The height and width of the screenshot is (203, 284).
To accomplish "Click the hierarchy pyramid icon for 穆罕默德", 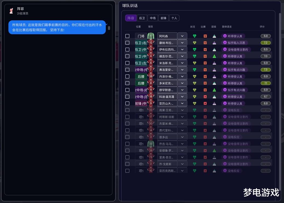I will pyautogui.click(x=214, y=90).
